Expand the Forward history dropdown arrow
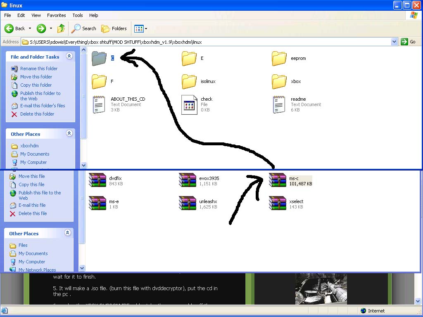The height and width of the screenshot is (317, 423). 51,28
